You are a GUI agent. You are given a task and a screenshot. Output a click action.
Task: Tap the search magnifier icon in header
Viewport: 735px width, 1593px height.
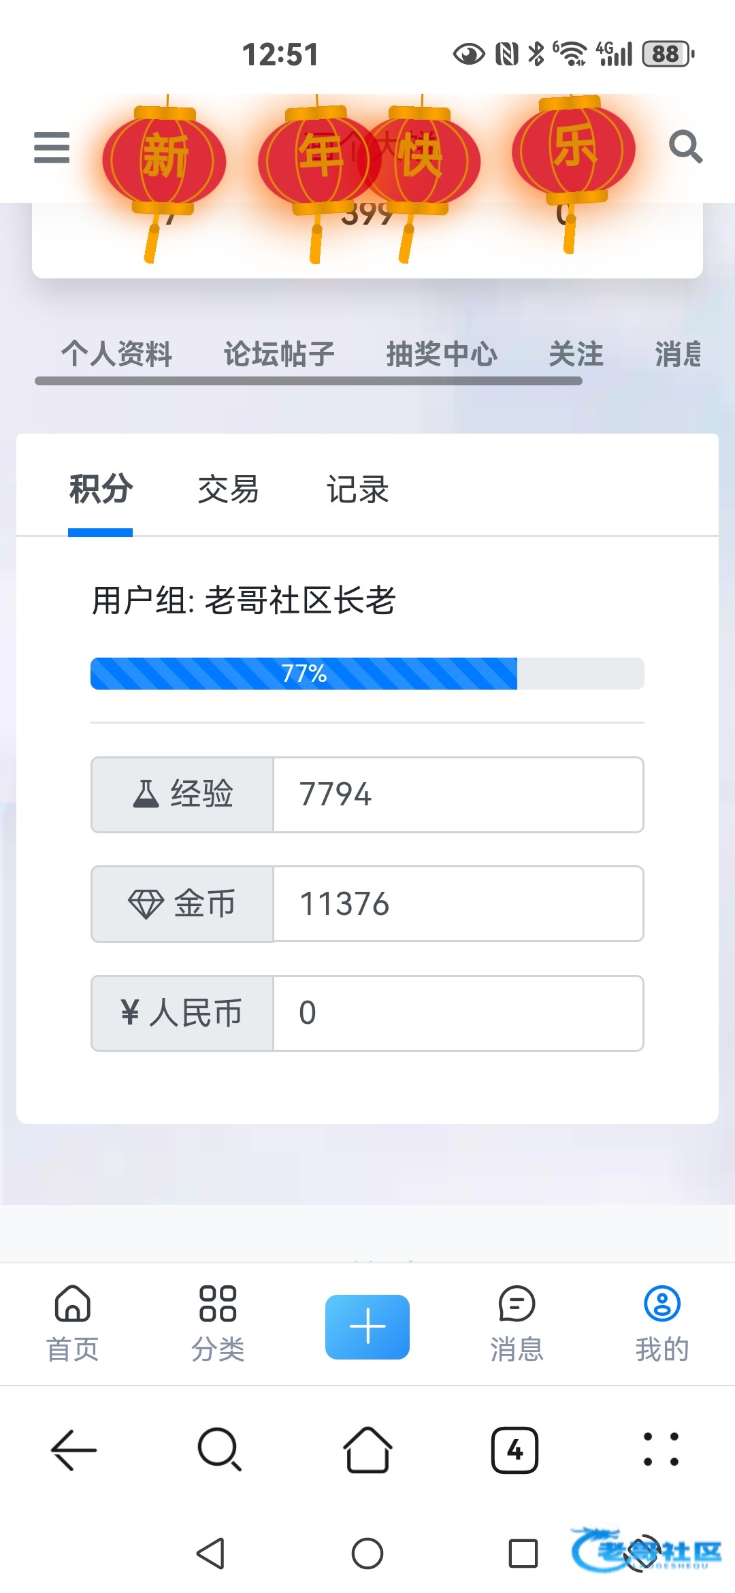pos(685,146)
